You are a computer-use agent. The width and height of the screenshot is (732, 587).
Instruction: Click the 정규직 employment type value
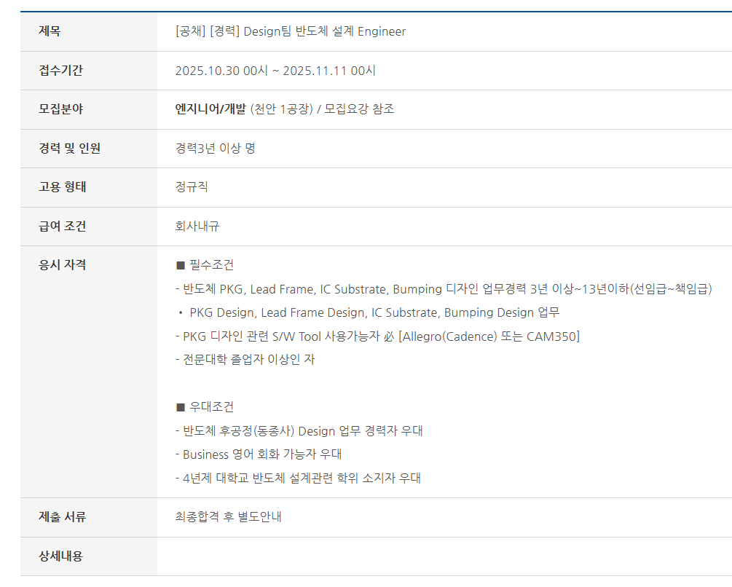coord(192,187)
